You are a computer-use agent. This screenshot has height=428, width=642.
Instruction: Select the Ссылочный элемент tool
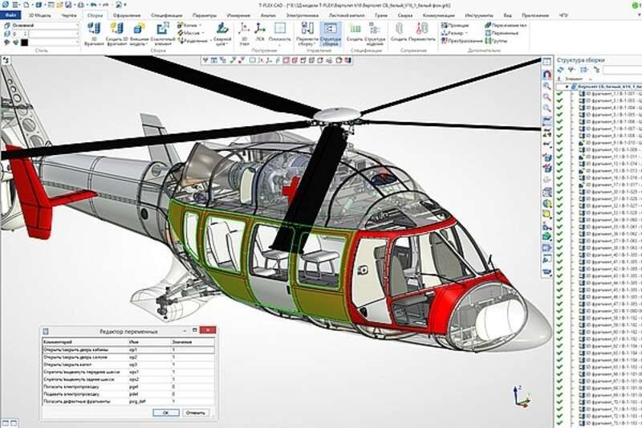pyautogui.click(x=163, y=31)
